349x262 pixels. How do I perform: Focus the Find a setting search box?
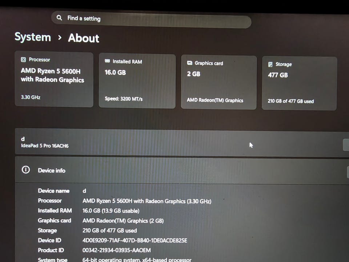151,20
